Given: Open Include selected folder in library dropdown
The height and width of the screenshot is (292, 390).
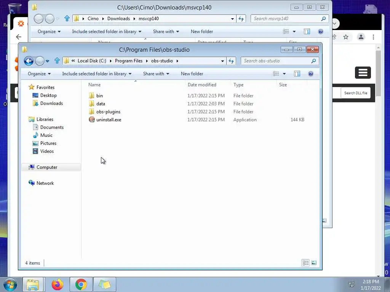Looking at the screenshot, I should 97,74.
